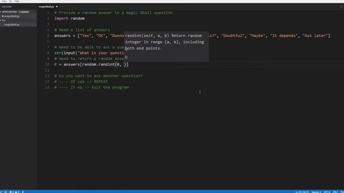Click the sync changes icon in the status bar

coord(5,192)
